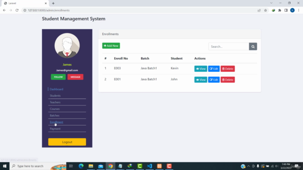Click the Student Management System heading
303x170 pixels.
[x=74, y=19]
